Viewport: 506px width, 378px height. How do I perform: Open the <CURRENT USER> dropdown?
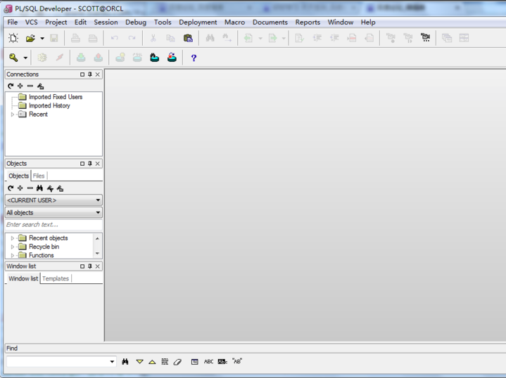click(x=53, y=200)
